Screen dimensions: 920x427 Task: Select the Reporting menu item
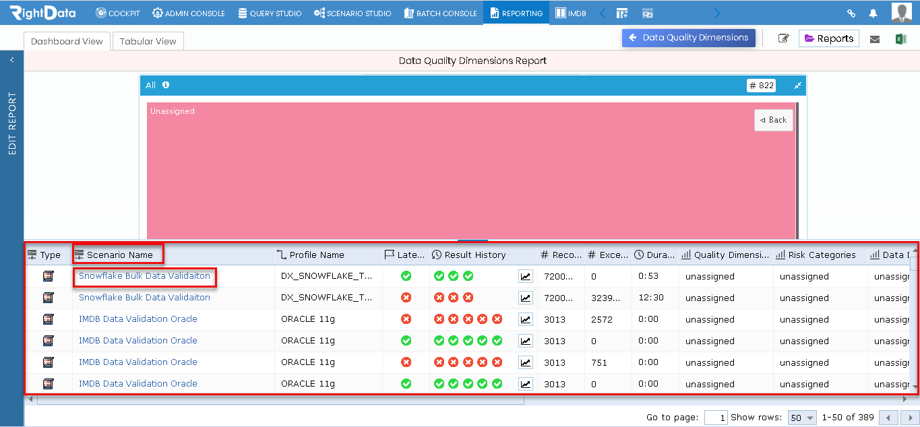click(516, 12)
